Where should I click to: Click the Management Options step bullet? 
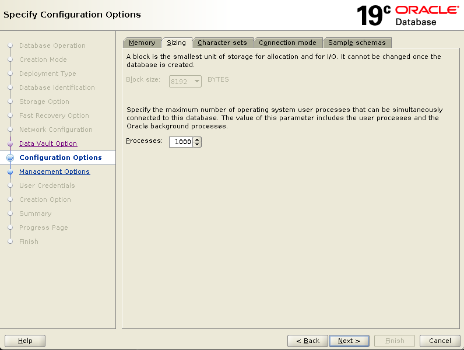10,171
